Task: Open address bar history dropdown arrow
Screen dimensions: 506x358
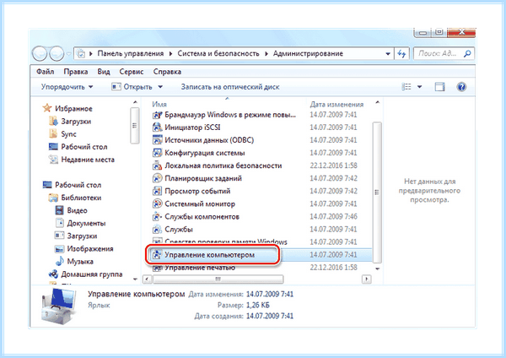Action: click(388, 54)
